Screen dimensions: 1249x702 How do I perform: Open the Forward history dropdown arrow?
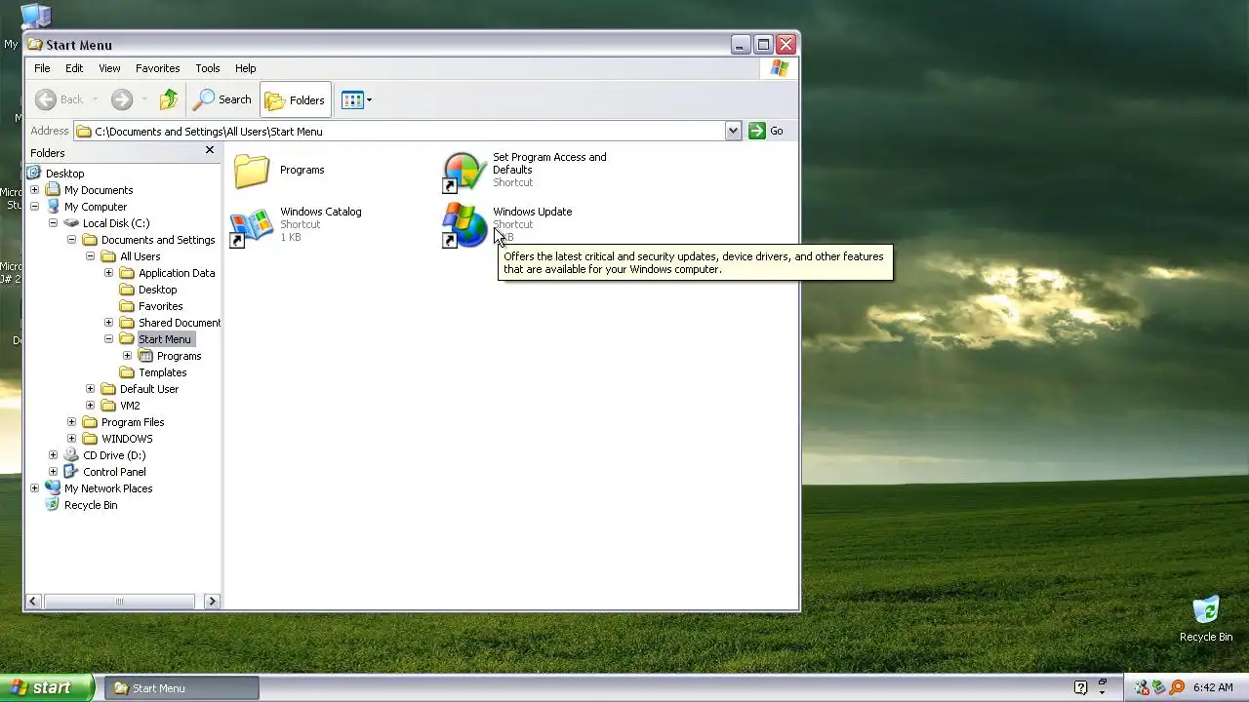coord(144,99)
